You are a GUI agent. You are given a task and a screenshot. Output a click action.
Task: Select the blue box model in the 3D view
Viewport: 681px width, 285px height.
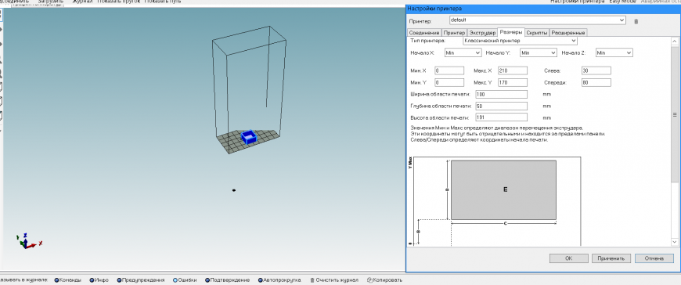click(x=249, y=137)
